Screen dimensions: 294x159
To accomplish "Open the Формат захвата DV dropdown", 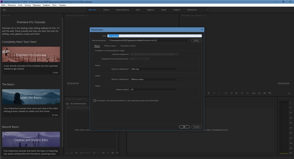I will (x=154, y=90).
